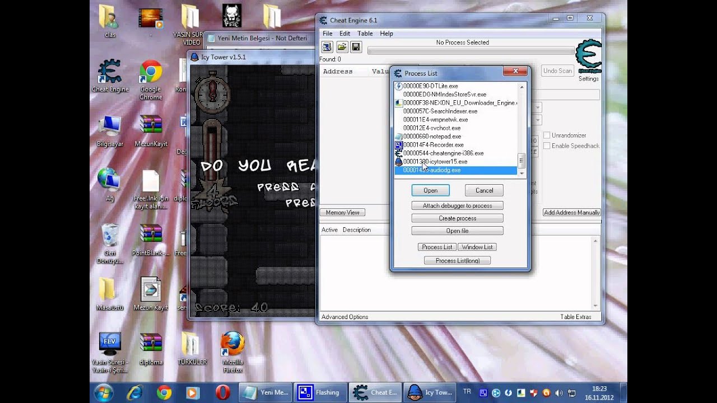Open the File menu in Cheat Engine

[x=328, y=33]
